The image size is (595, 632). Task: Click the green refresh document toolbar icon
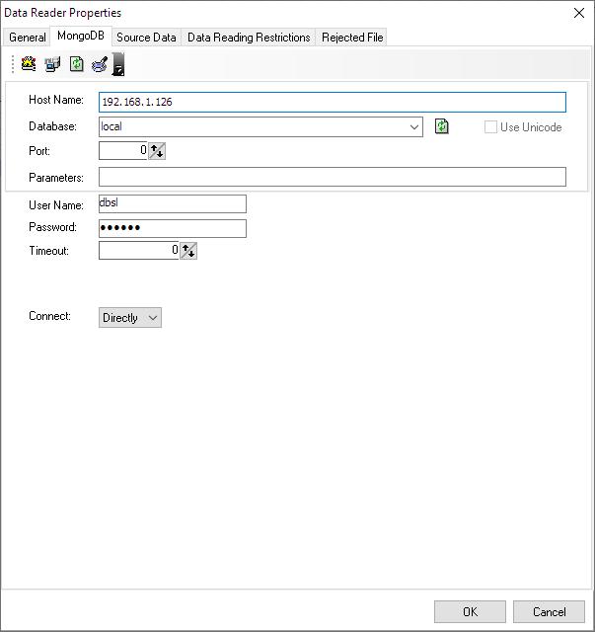click(77, 64)
